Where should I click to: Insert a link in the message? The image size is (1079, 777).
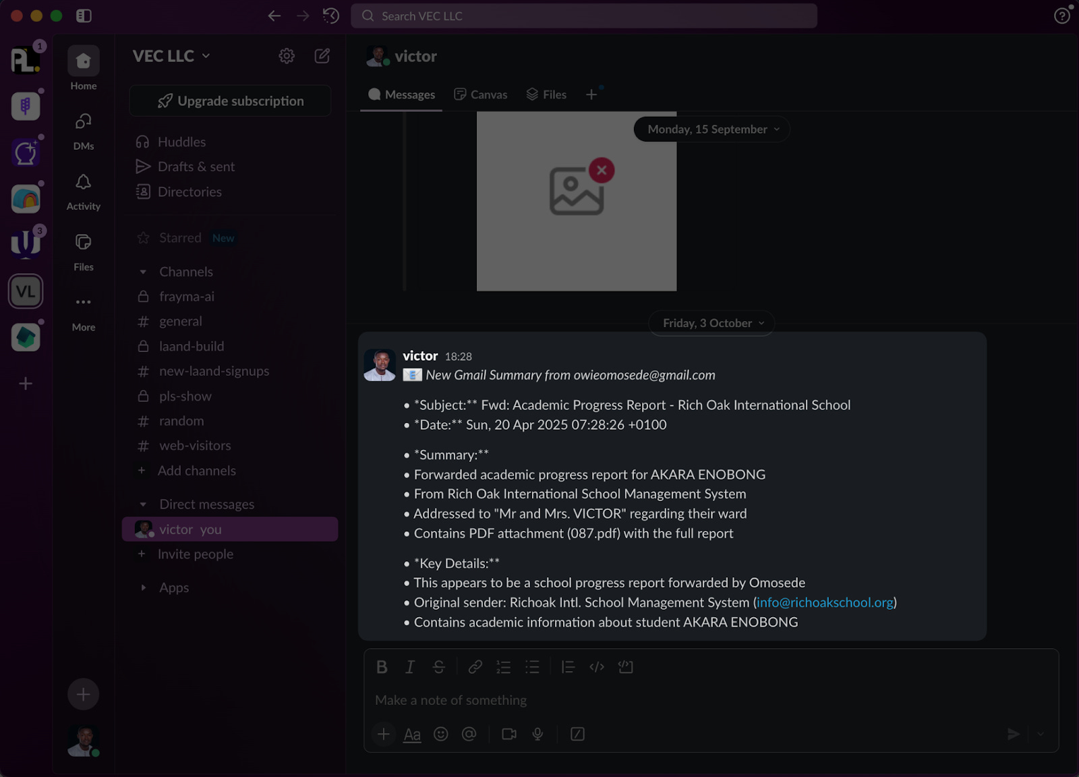[x=475, y=667]
